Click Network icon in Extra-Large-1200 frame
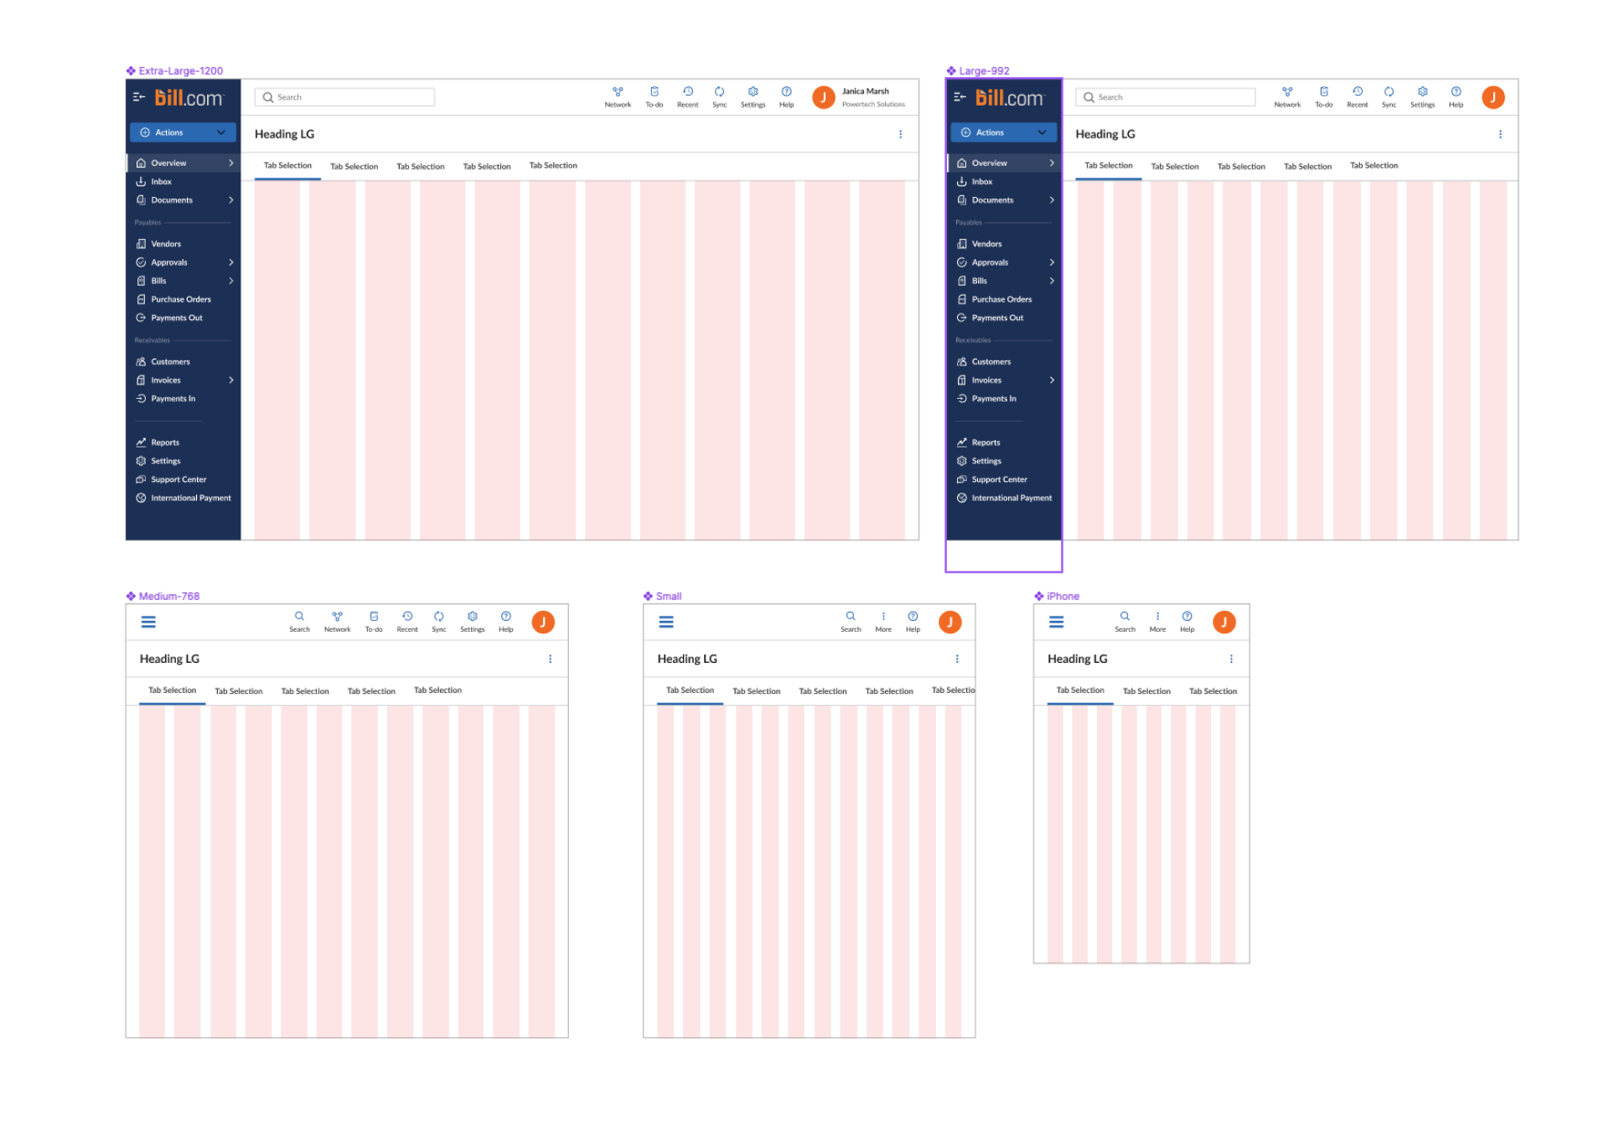Image resolution: width=1609 pixels, height=1133 pixels. coord(618,92)
